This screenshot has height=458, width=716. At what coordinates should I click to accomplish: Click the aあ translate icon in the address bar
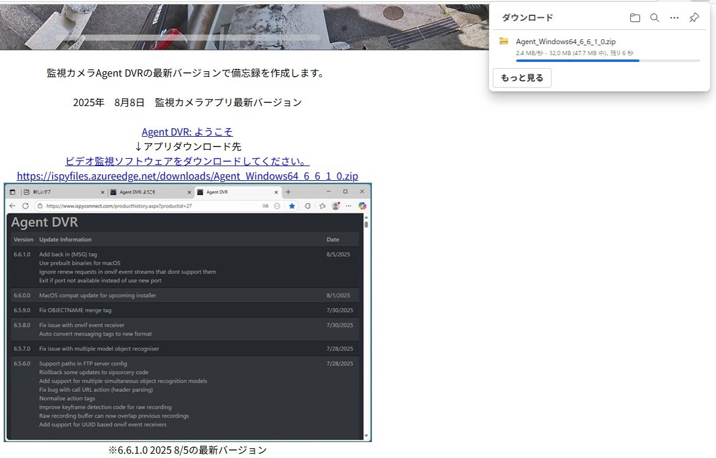pos(265,206)
